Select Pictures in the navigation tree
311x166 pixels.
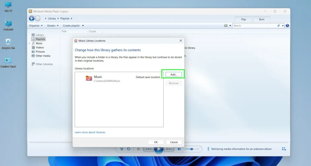click(x=40, y=52)
